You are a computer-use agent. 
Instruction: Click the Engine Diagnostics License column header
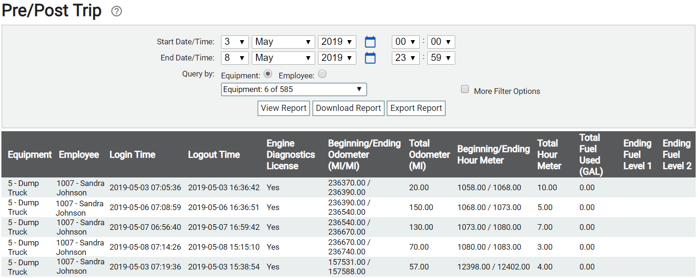pyautogui.click(x=291, y=155)
